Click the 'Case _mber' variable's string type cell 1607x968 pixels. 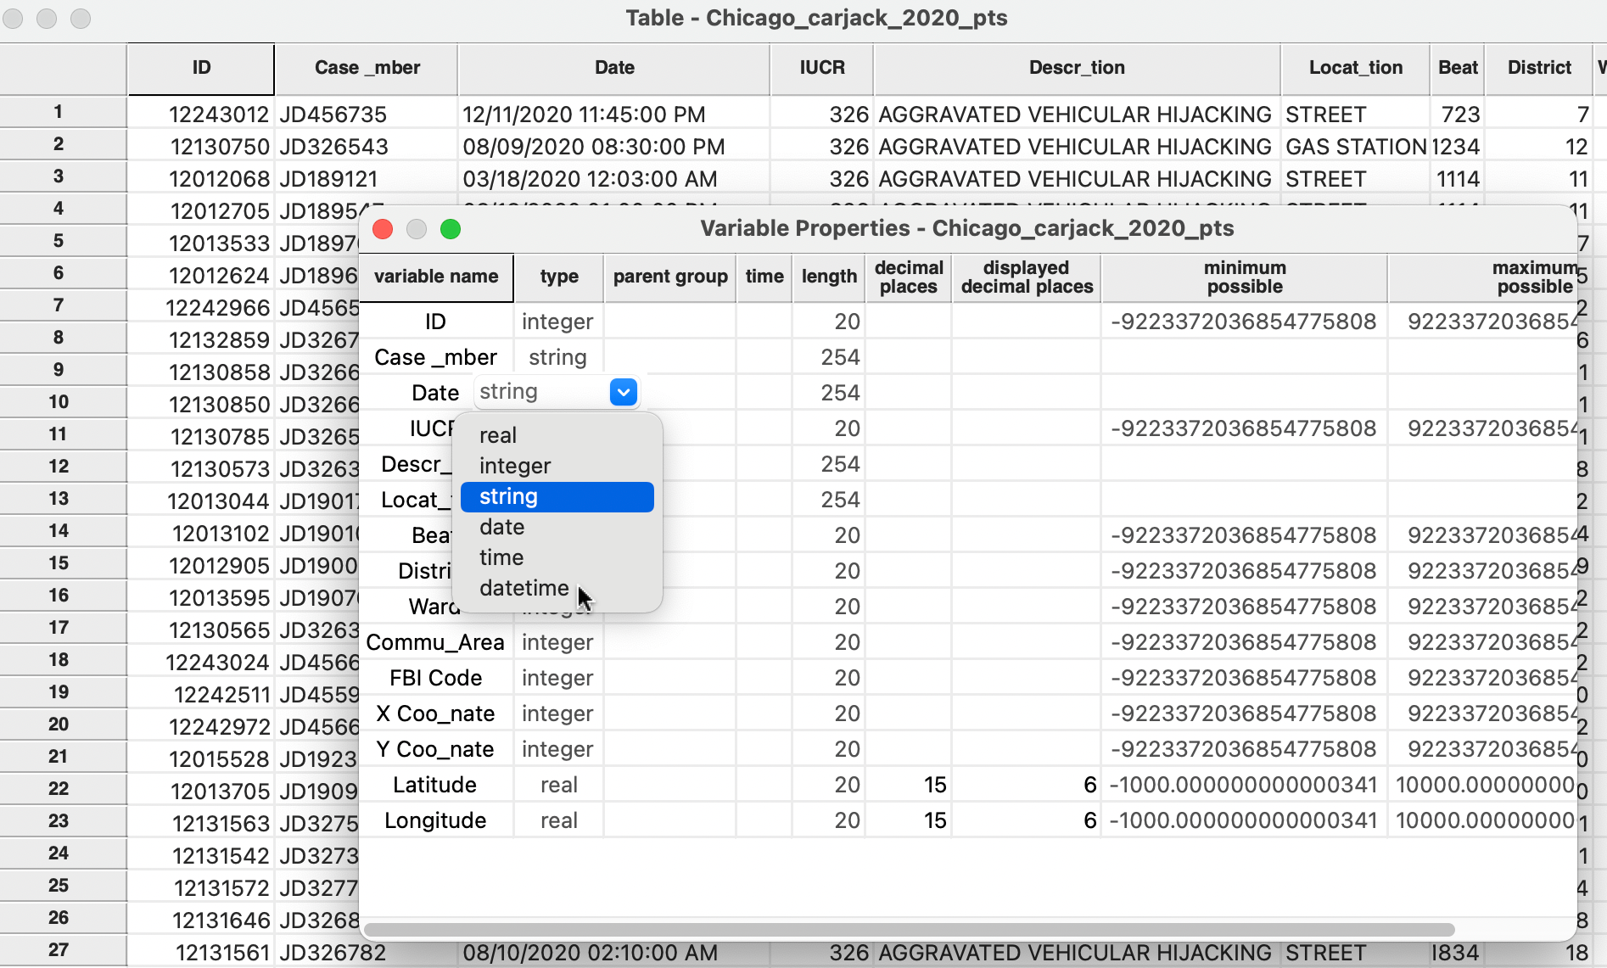point(558,357)
